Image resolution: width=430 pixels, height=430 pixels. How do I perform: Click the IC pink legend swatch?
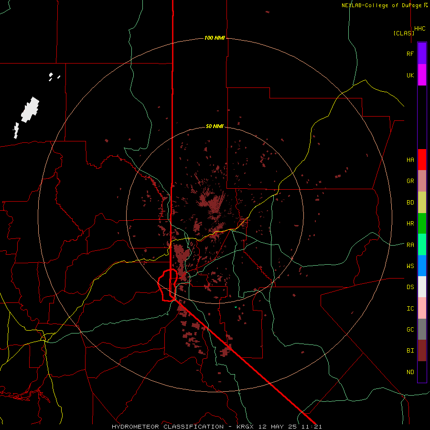422,308
